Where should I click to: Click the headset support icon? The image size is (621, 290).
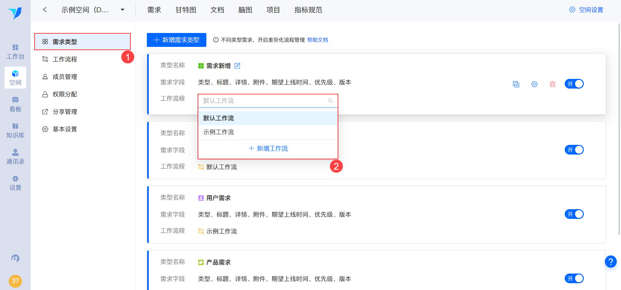pyautogui.click(x=15, y=258)
